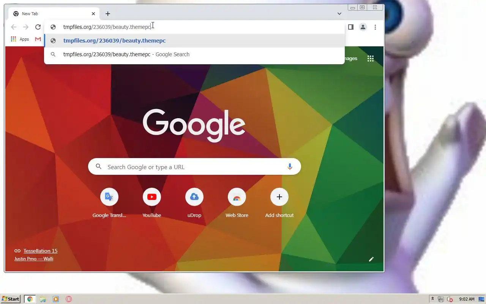
Task: Expand the tab search chevron
Action: pyautogui.click(x=339, y=14)
